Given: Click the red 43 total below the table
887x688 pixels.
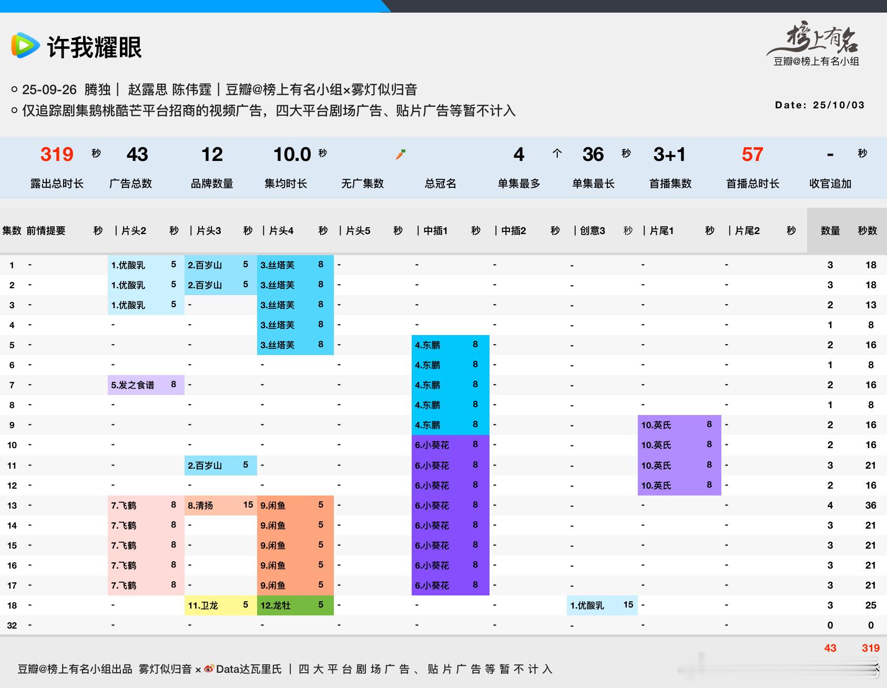Looking at the screenshot, I should point(830,648).
